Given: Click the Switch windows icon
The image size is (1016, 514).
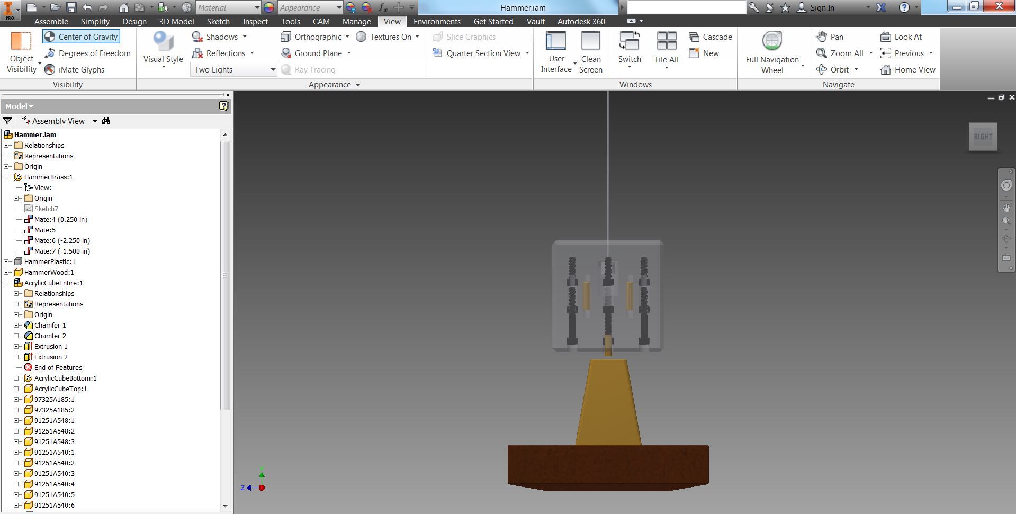Looking at the screenshot, I should (x=630, y=41).
